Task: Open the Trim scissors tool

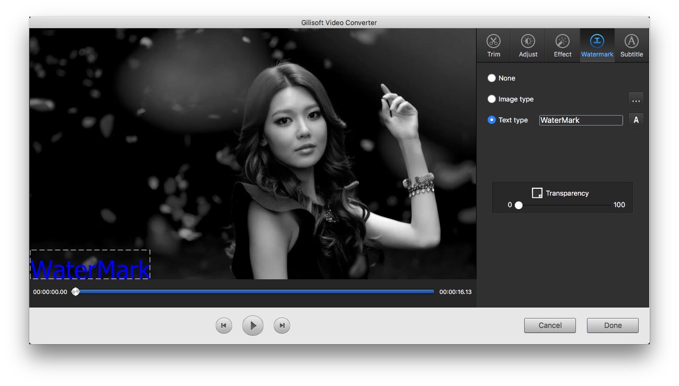Action: 493,41
